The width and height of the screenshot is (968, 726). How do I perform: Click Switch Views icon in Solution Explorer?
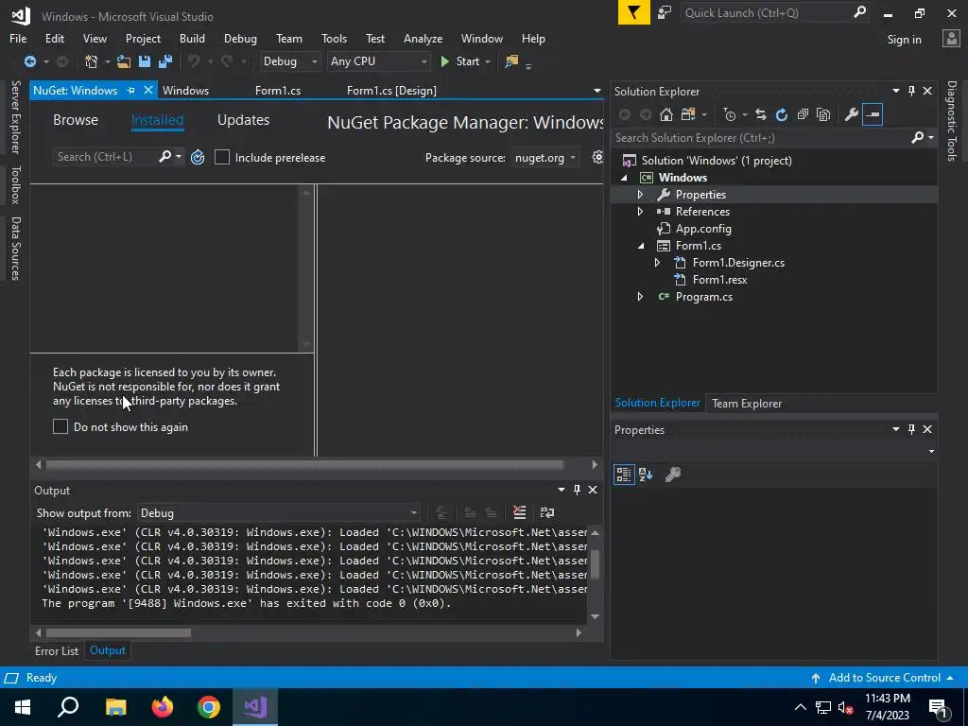click(688, 114)
